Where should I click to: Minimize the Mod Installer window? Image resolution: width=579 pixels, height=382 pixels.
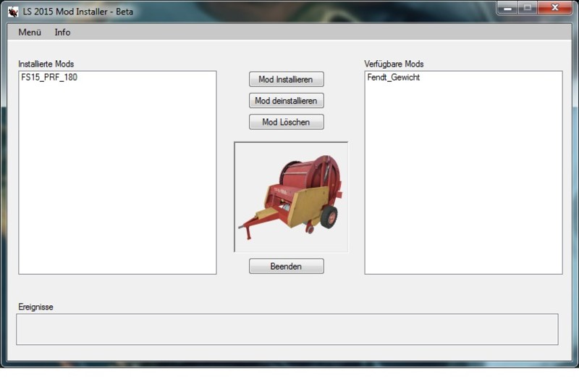pos(507,7)
